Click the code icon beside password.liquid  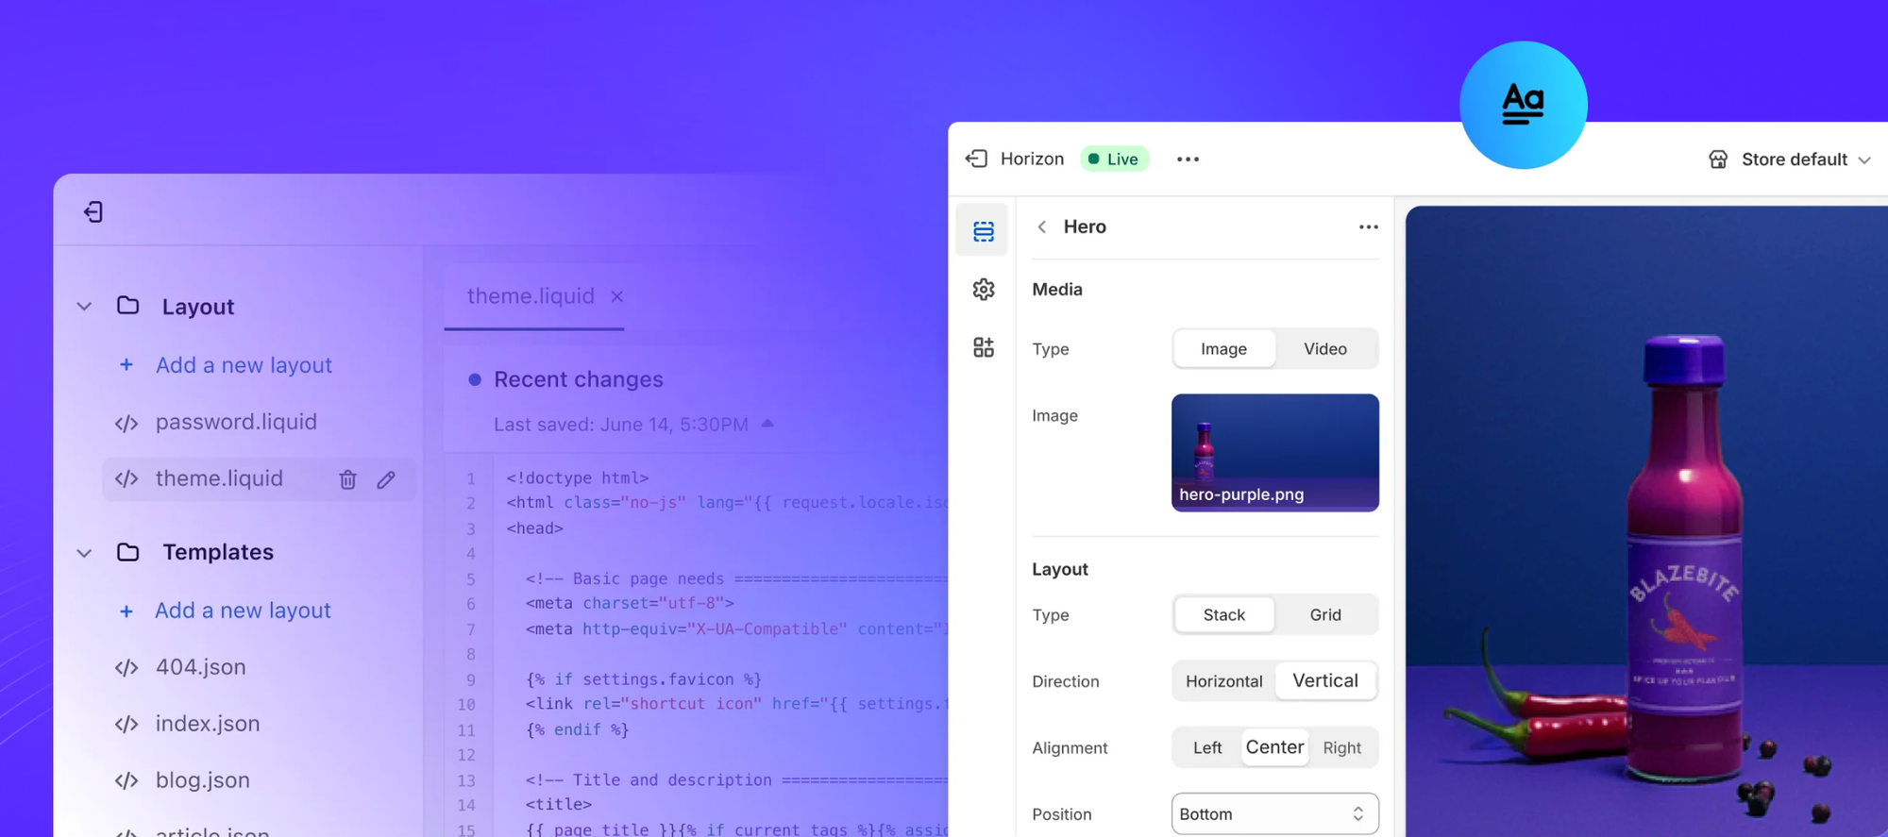pos(126,424)
